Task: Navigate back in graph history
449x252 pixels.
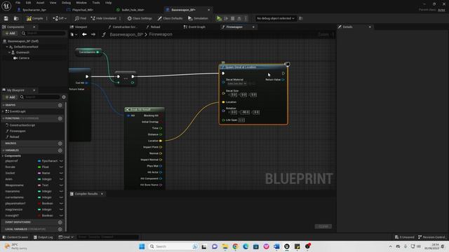Action: point(84,34)
